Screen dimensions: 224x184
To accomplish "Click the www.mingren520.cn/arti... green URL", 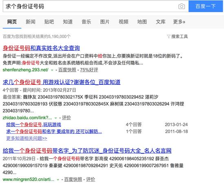I will coord(29,180).
